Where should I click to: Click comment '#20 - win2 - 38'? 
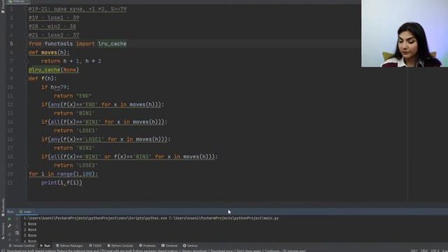pos(52,27)
